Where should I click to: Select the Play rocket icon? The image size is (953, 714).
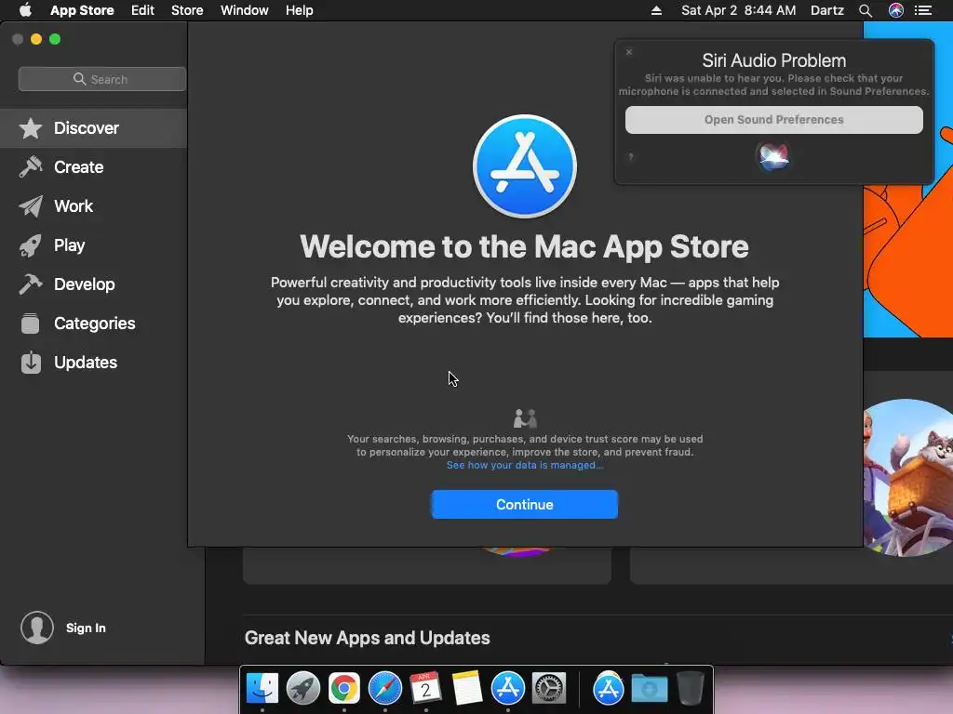[x=31, y=245]
